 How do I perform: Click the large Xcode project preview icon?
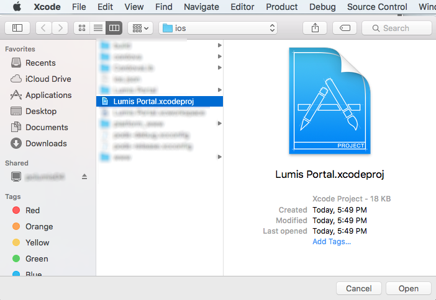pos(330,101)
